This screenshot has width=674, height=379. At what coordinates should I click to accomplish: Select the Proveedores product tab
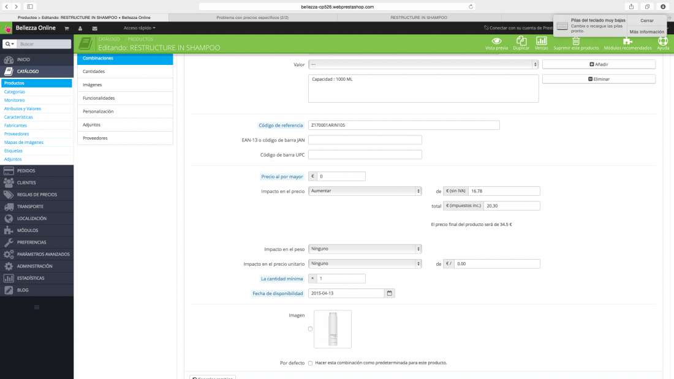click(x=125, y=138)
